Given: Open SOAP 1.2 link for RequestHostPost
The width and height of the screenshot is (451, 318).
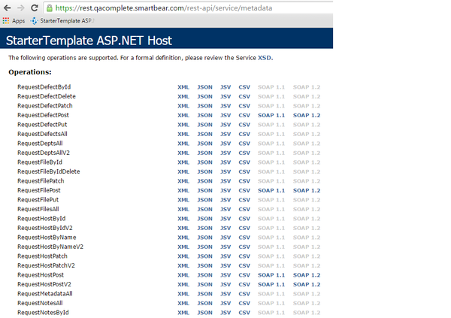Looking at the screenshot, I should tap(307, 275).
